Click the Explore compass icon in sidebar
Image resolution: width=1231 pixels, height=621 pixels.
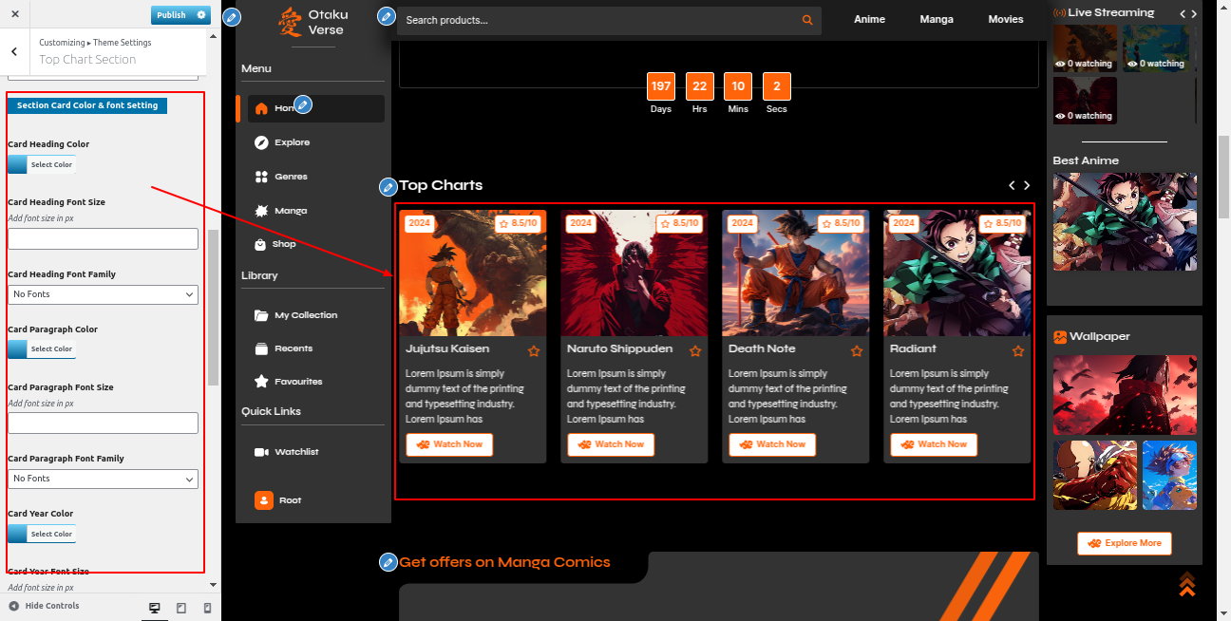261,142
